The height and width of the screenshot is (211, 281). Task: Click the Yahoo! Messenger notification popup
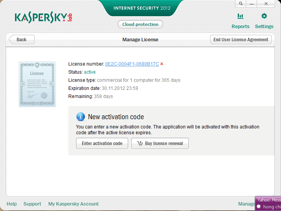click(268, 204)
